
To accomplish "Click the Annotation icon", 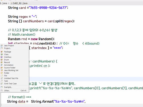I will pos(2,65).
